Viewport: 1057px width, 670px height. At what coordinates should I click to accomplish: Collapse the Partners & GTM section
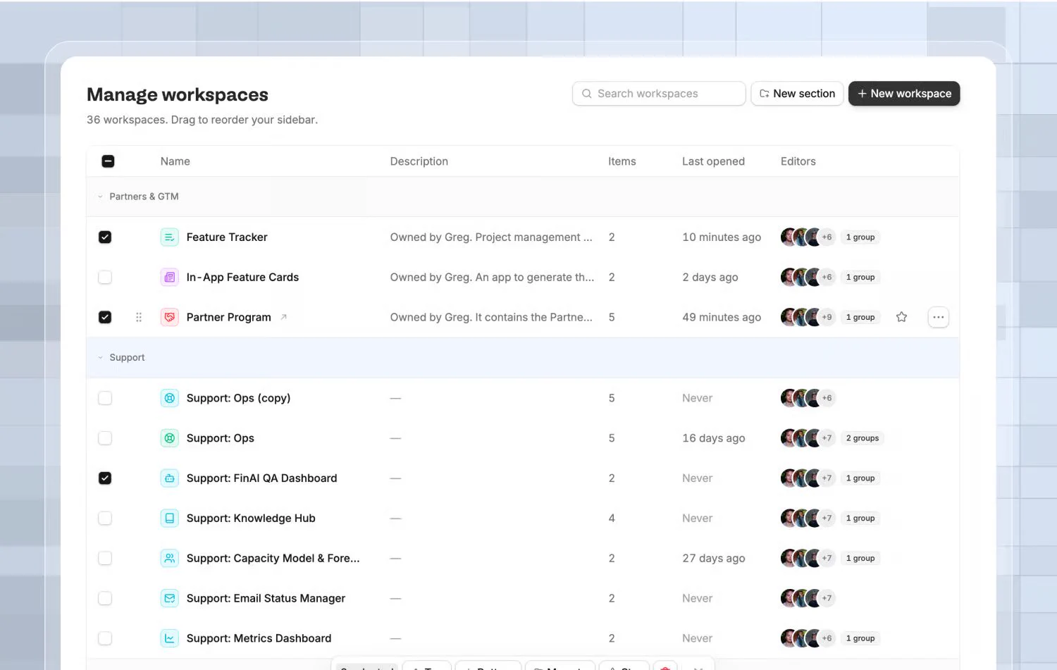(x=100, y=197)
